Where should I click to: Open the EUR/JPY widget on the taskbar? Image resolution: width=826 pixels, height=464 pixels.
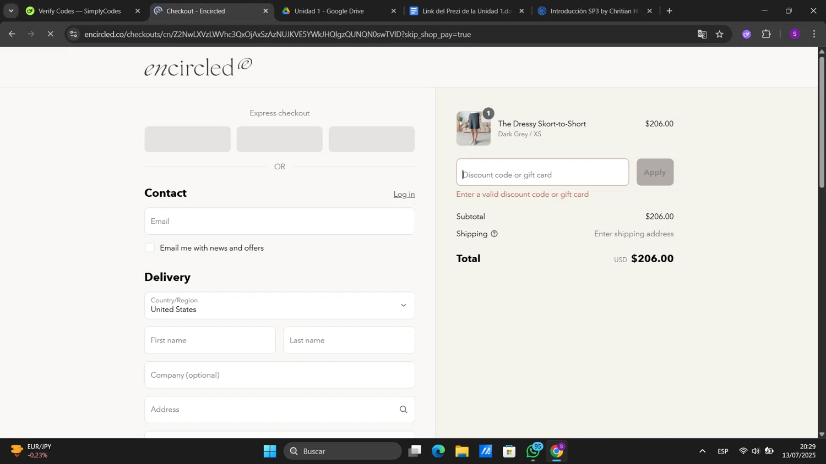[32, 451]
